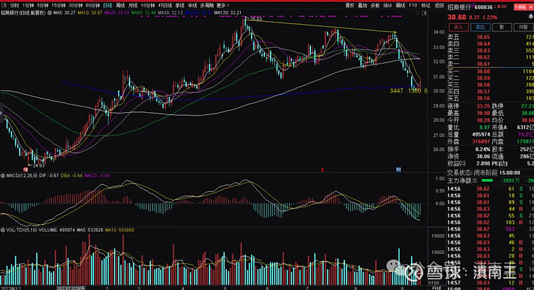The width and height of the screenshot is (534, 290).
Task: Click the 撤 cancel-order button
Action: click(502, 27)
